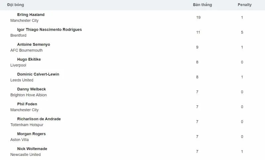Click on Hugo Ekitike's name
Viewport: 265px width, 160px height.
(x=29, y=60)
